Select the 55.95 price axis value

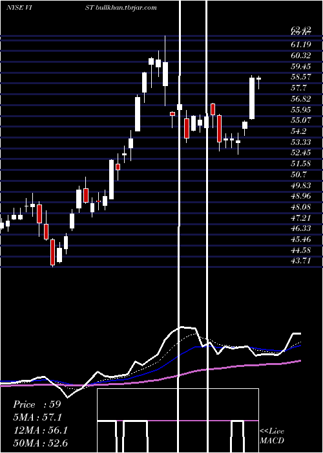pos(301,109)
